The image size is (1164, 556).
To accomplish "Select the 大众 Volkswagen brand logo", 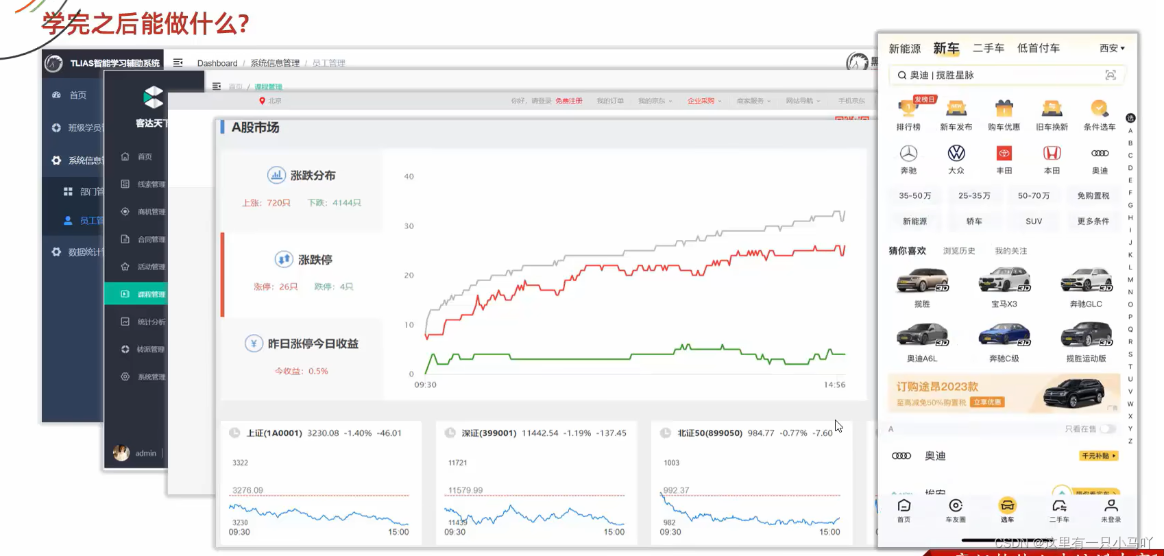I will [956, 153].
